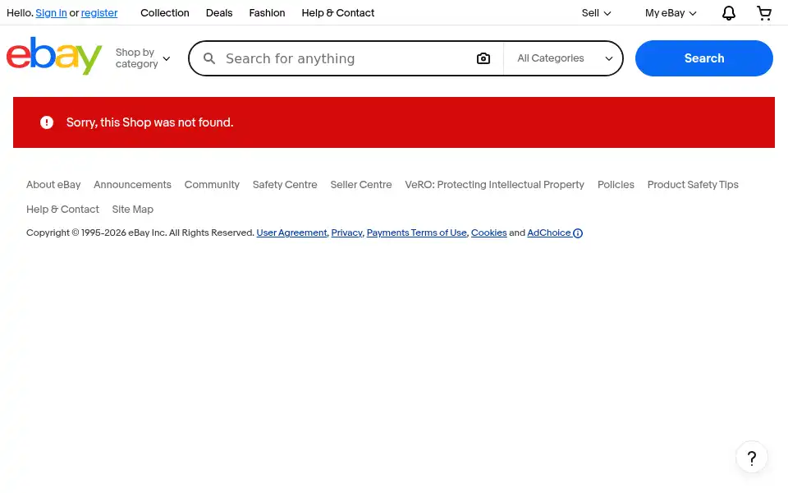Click the 'Copyright © 1995-2026 eBay Inc.' text
Screen dimensions: 788x493
(96, 233)
